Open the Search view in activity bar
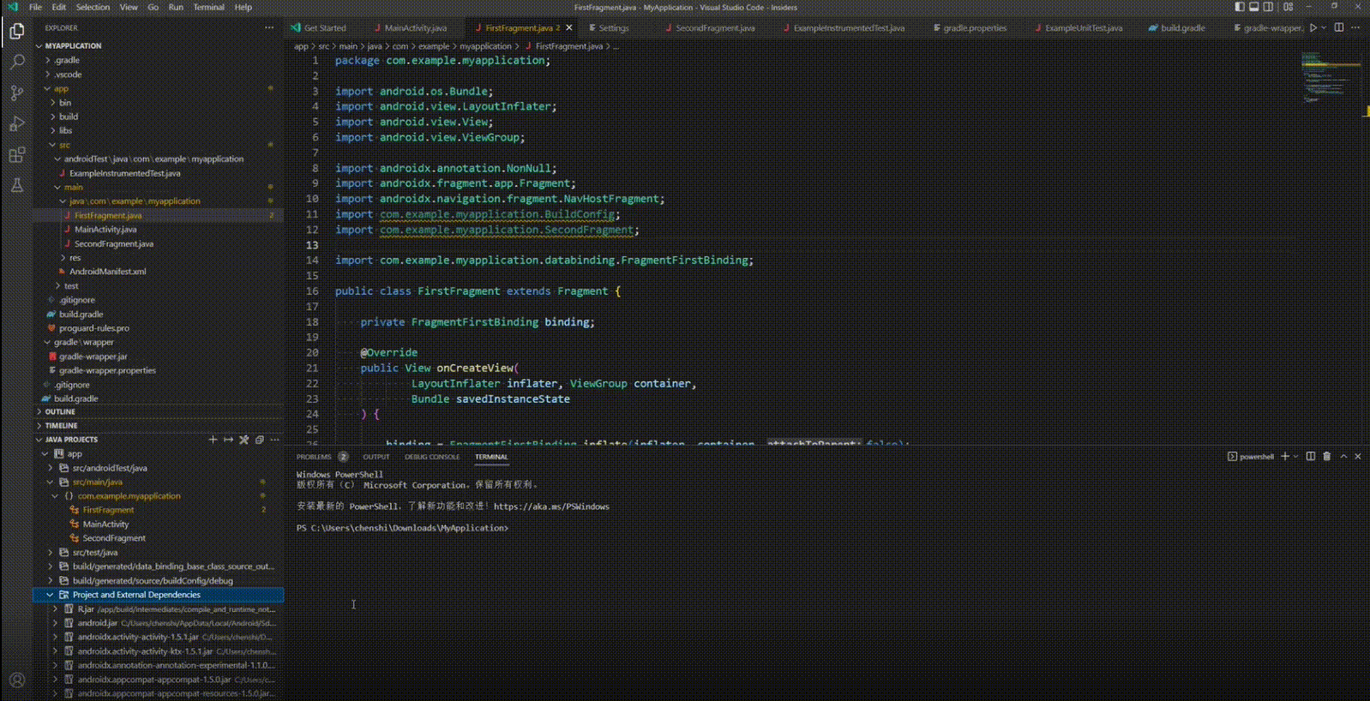The image size is (1370, 701). click(x=16, y=62)
